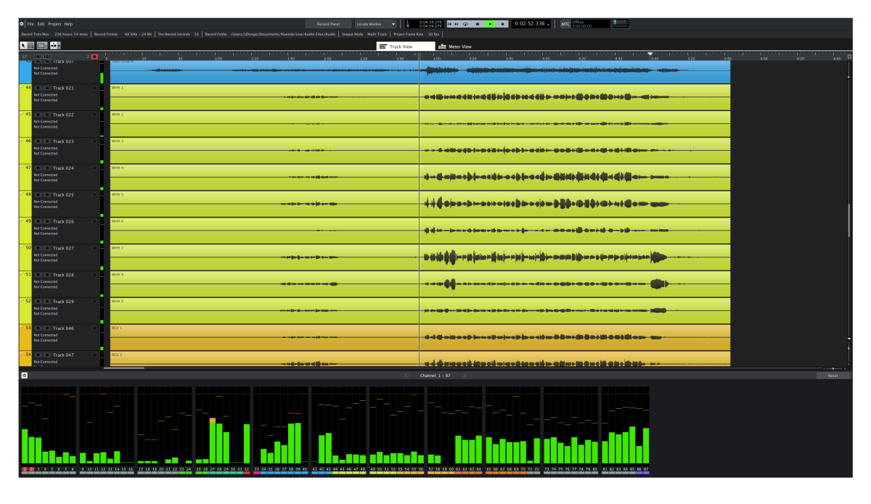The height and width of the screenshot is (504, 871).
Task: Click the marker triangle in the ruler near 5:00
Action: 650,54
